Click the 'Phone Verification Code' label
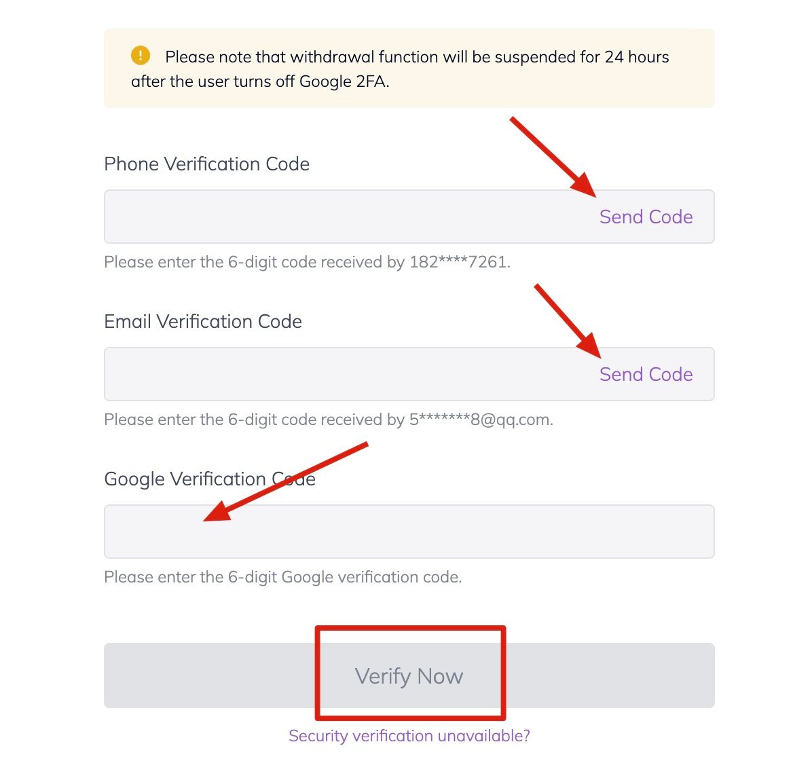This screenshot has width=793, height=778. 206,164
